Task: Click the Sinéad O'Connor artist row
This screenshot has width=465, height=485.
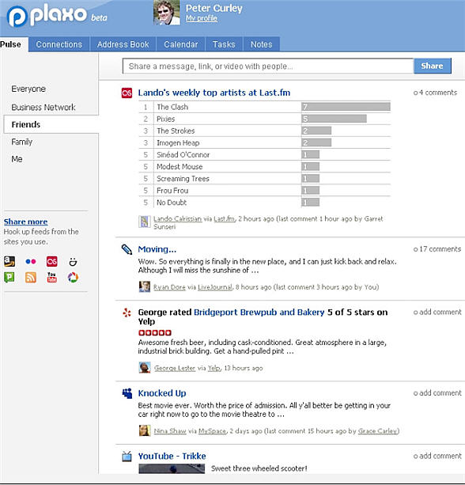Action: tap(265, 154)
